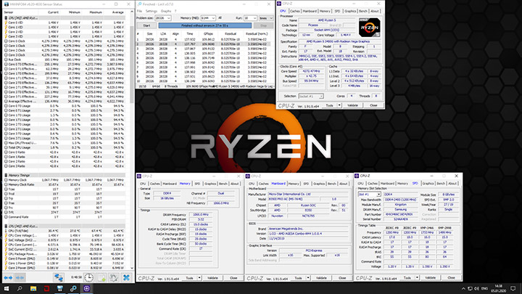This screenshot has height=294, width=522.
Task: Click Validate in CPU-Z Mainboard window
Action: pyautogui.click(x=321, y=278)
